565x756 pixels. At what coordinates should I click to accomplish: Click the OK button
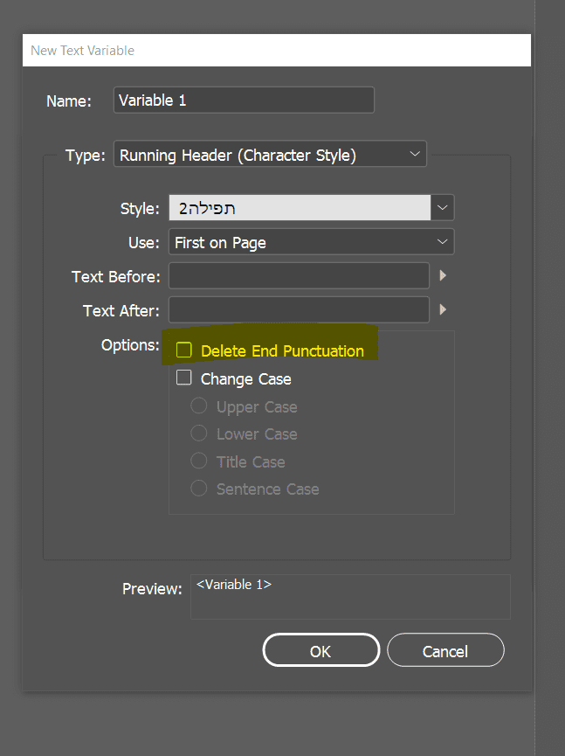pos(320,651)
